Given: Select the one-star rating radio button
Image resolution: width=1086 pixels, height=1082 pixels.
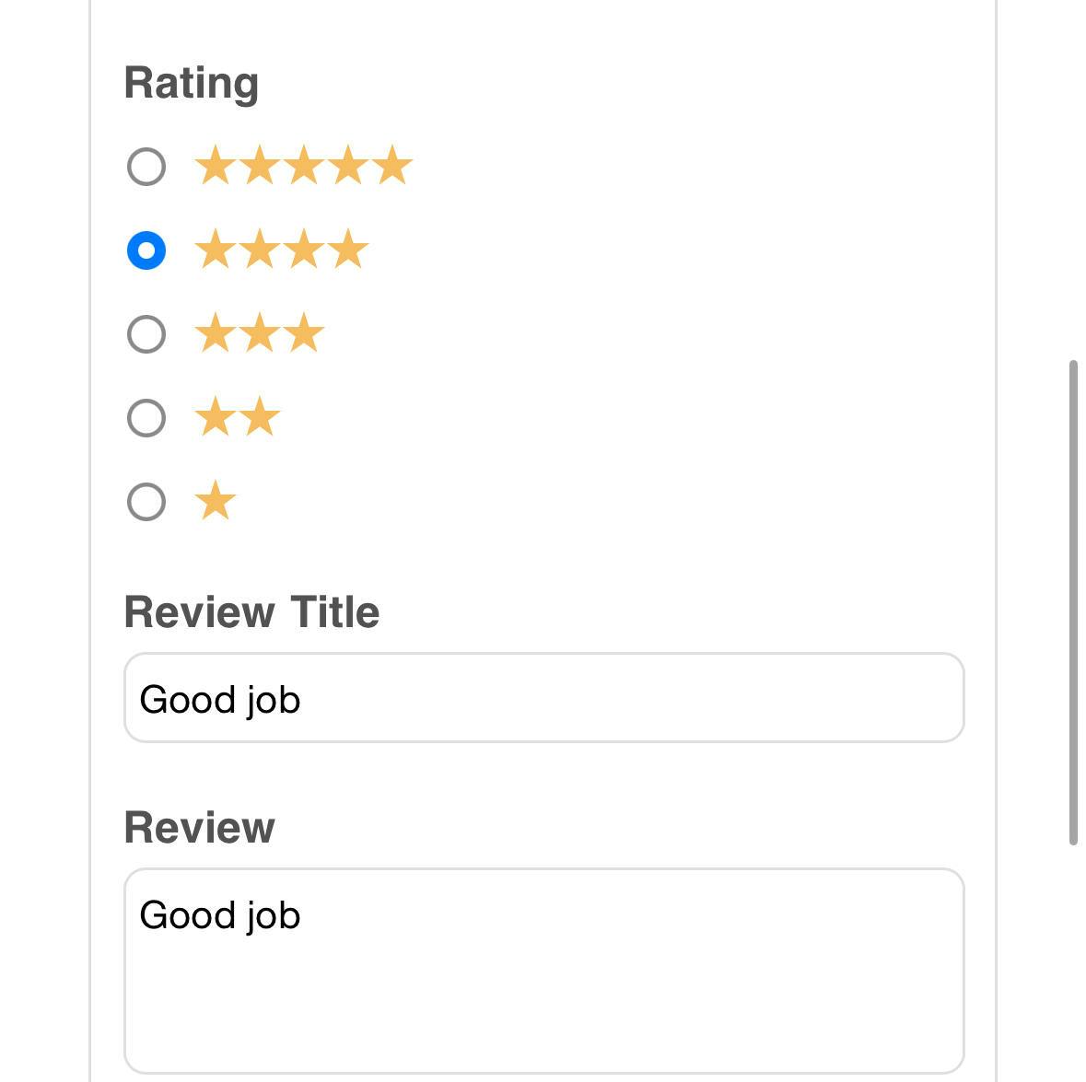Looking at the screenshot, I should click(146, 502).
